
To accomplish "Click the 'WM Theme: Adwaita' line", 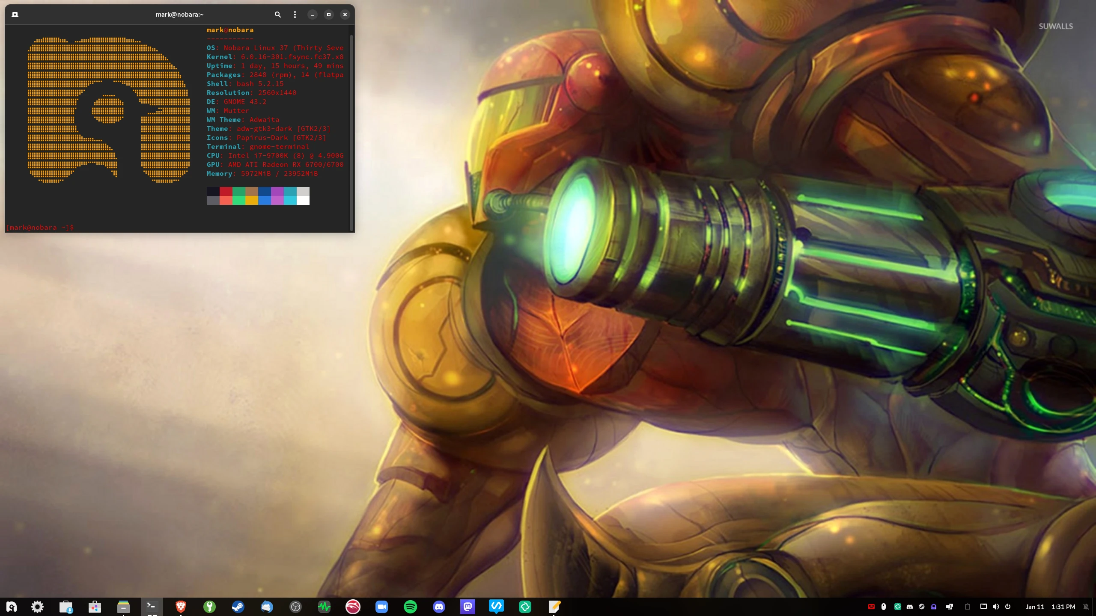I will point(243,120).
